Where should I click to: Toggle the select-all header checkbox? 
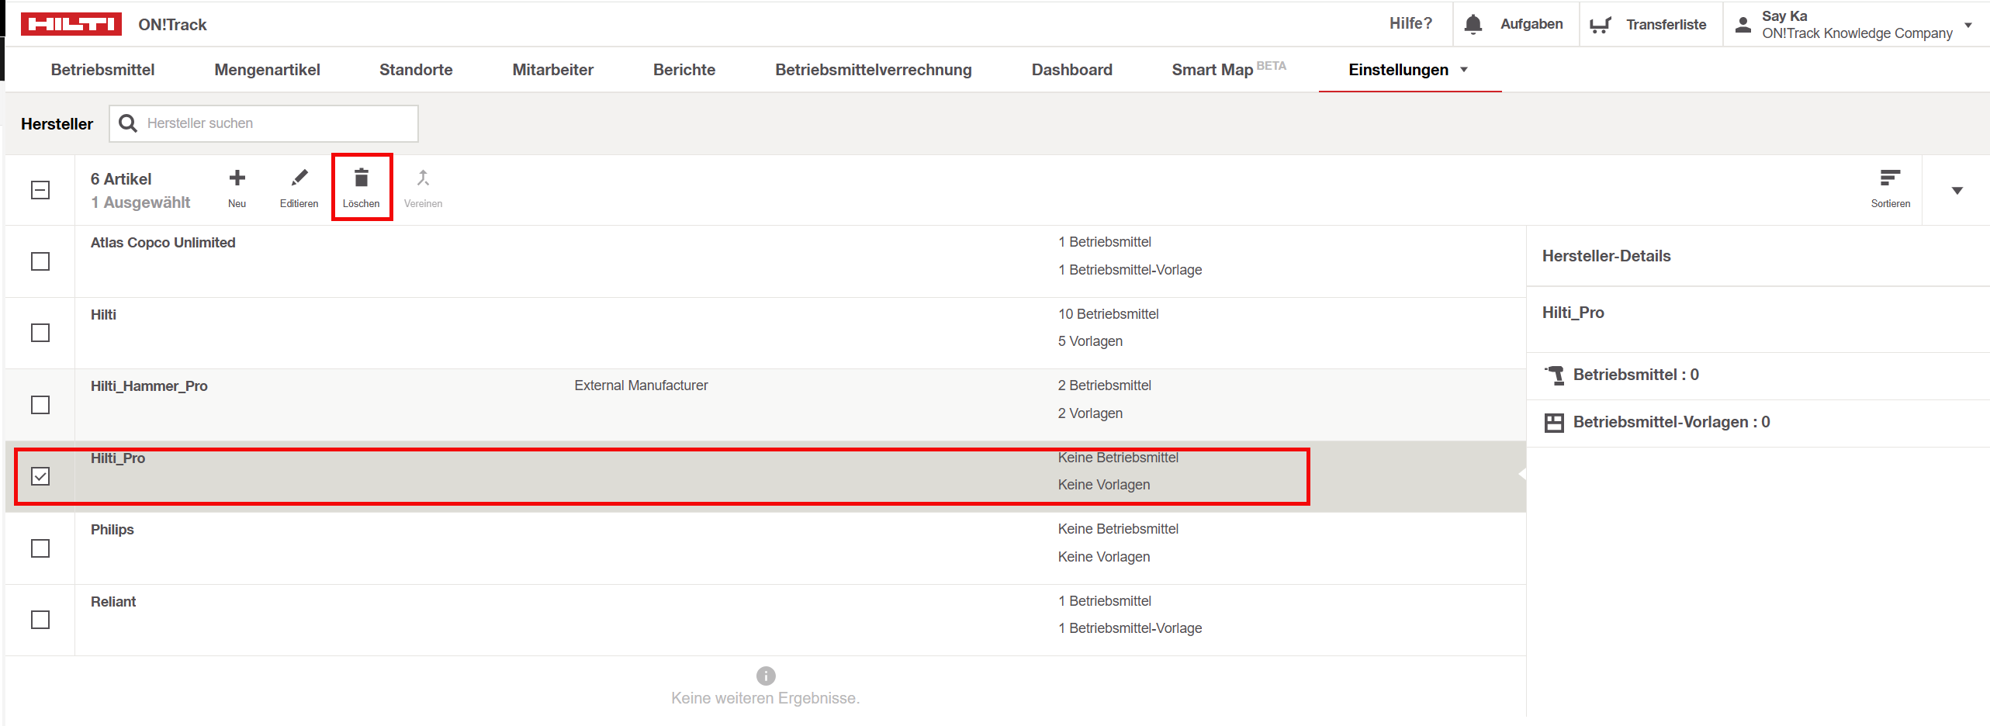(40, 190)
